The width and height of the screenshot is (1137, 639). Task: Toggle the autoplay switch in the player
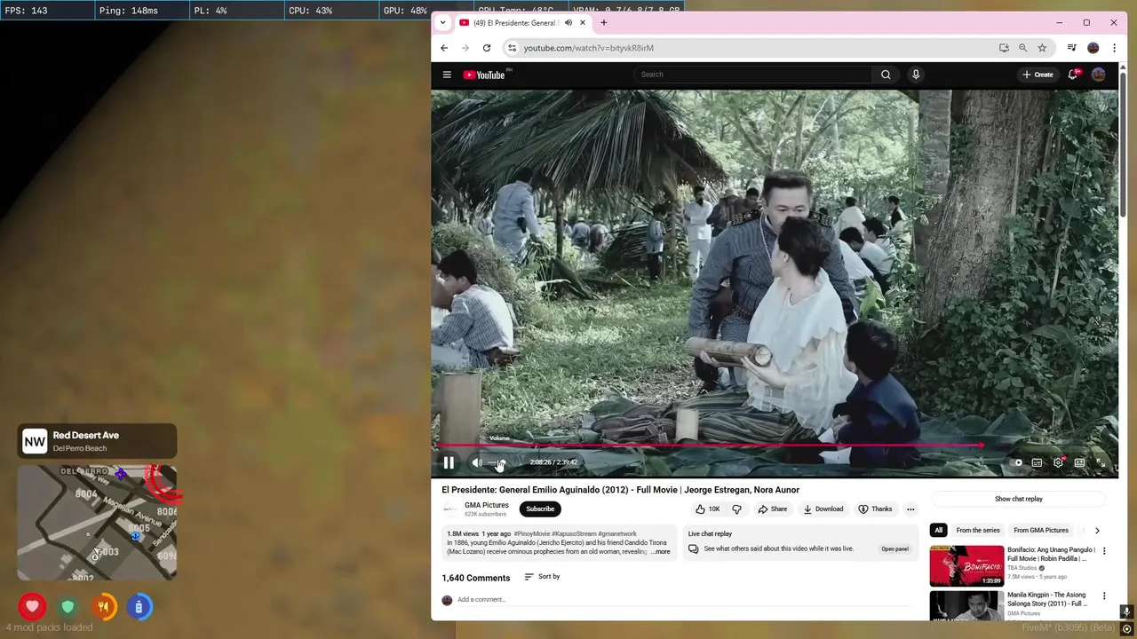pos(1016,462)
